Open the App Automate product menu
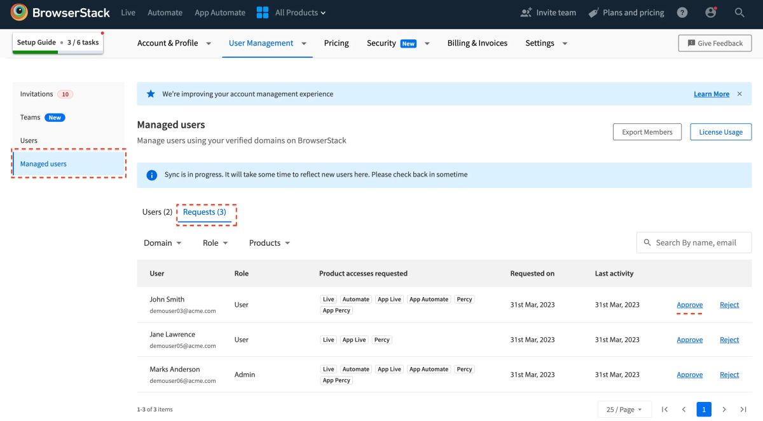Viewport: 763px width, 421px height. tap(220, 12)
